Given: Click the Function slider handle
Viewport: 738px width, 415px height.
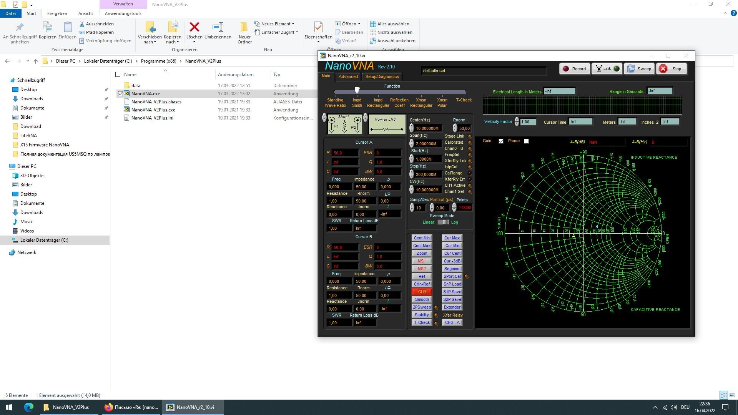Looking at the screenshot, I should (357, 90).
